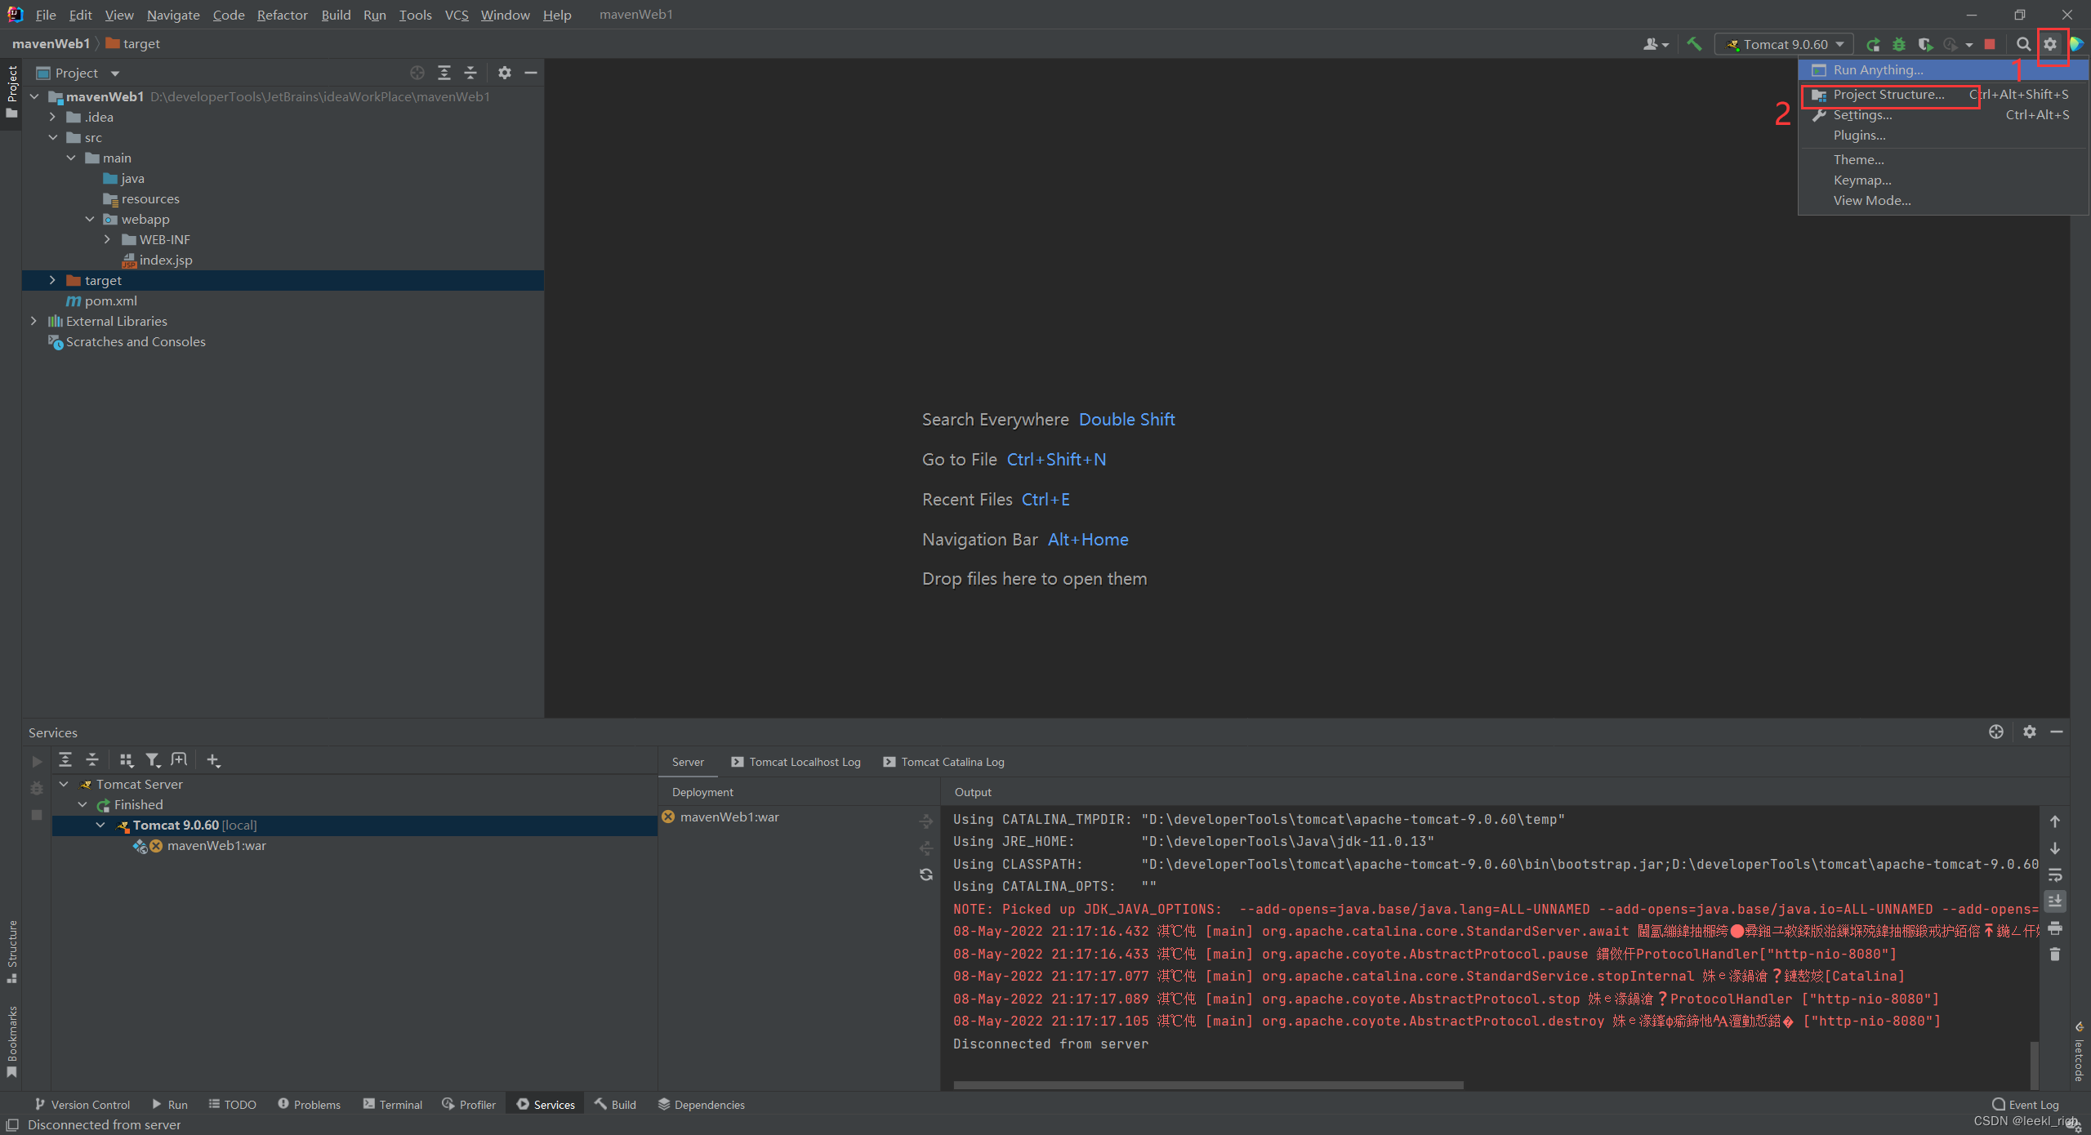The image size is (2091, 1135).
Task: Click the Services panel gear icon
Action: click(x=2030, y=732)
